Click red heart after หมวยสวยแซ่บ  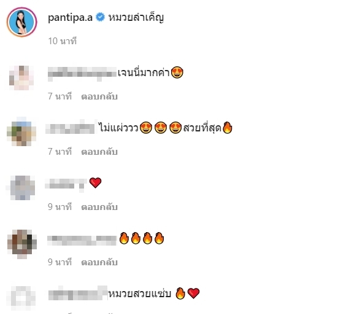(193, 293)
